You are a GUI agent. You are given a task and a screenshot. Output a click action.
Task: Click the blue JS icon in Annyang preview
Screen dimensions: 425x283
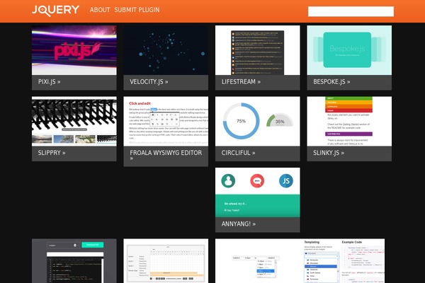tap(286, 180)
